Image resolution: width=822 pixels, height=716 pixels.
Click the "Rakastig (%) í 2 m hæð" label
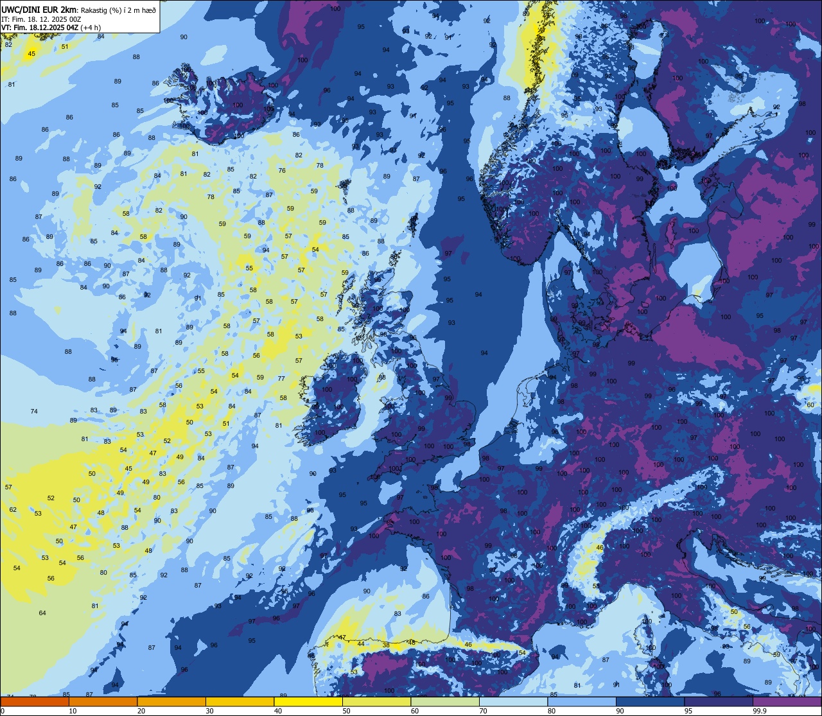pos(118,10)
